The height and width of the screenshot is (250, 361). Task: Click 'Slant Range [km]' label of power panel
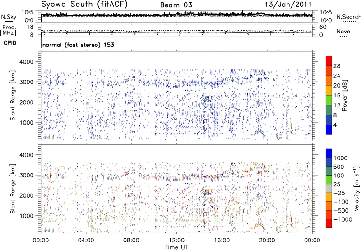point(13,95)
